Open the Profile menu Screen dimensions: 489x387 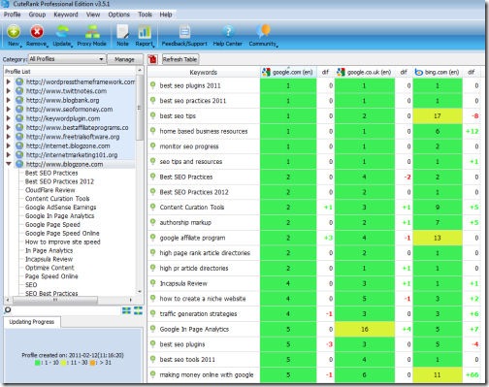tap(12, 15)
